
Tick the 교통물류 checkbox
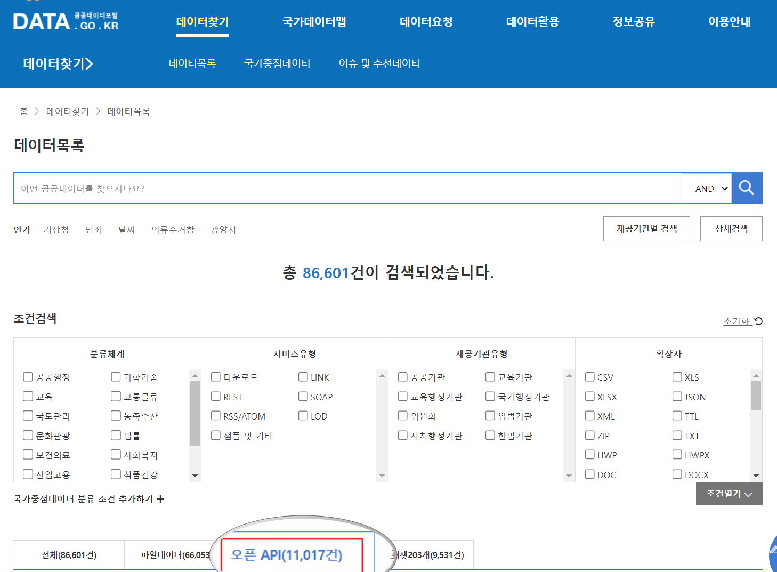click(x=116, y=396)
